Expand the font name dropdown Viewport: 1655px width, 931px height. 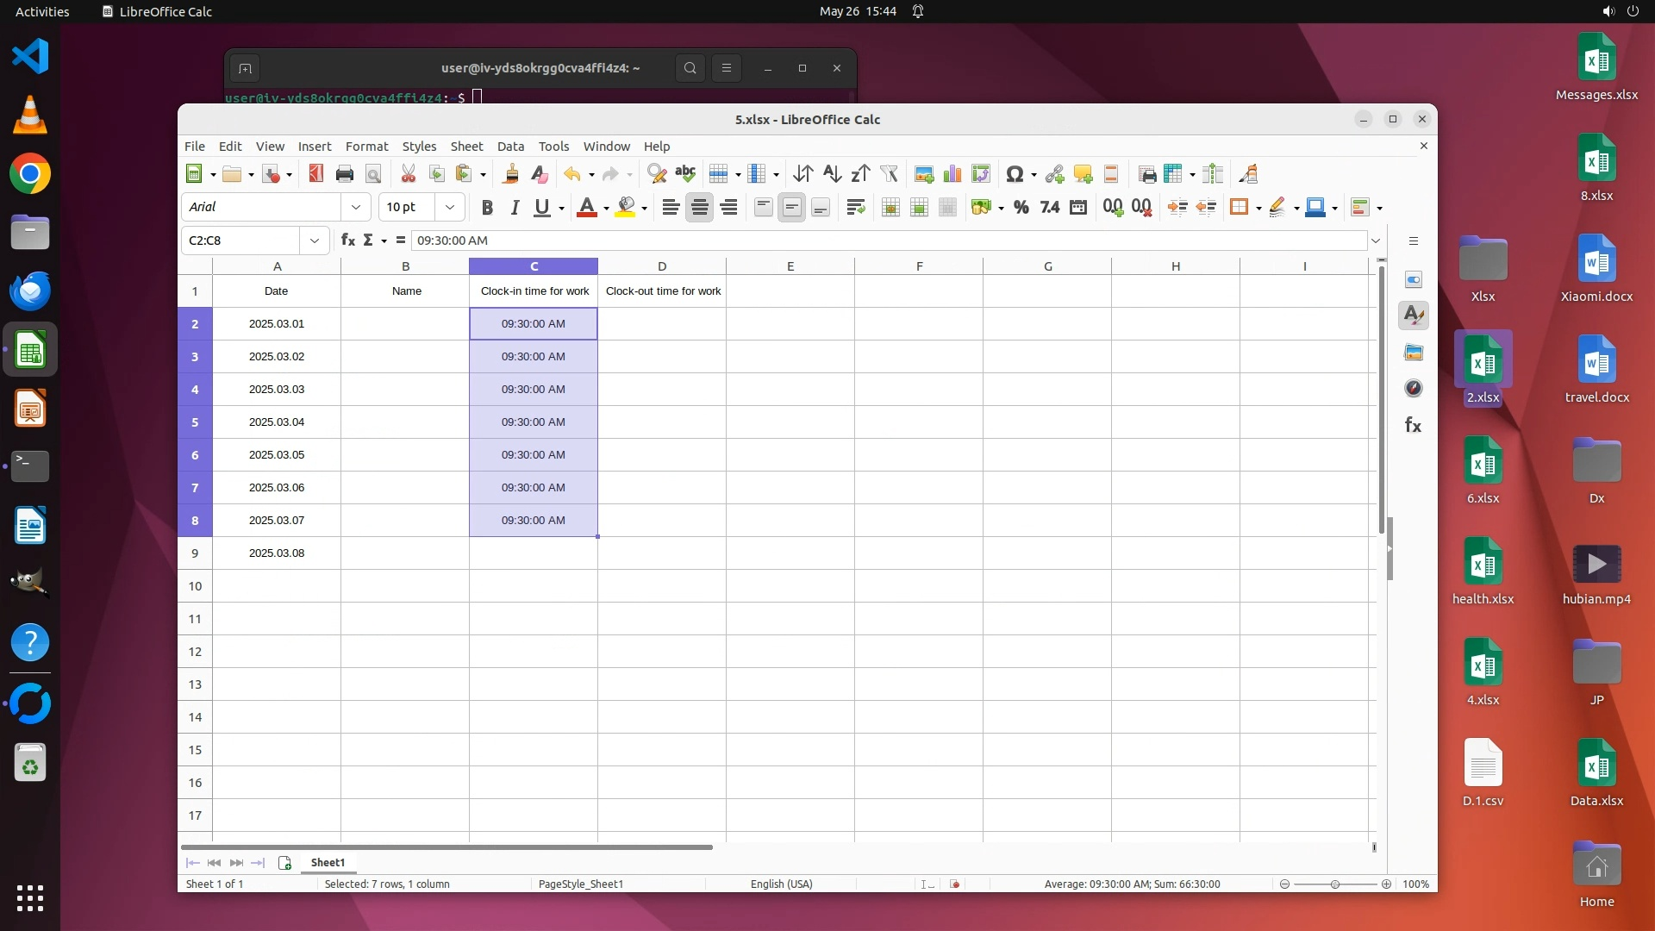[x=356, y=207]
